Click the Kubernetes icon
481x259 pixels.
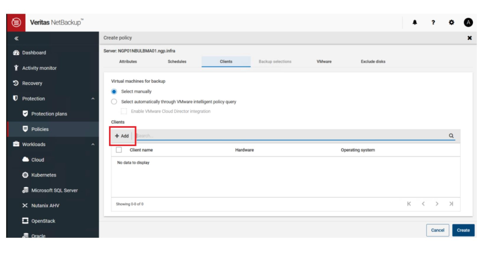[x=25, y=175]
